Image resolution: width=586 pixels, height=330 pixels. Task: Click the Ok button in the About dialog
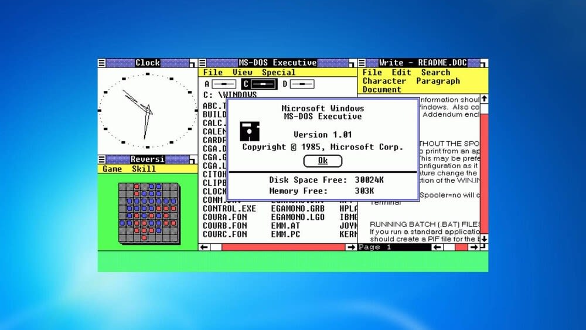(x=322, y=161)
